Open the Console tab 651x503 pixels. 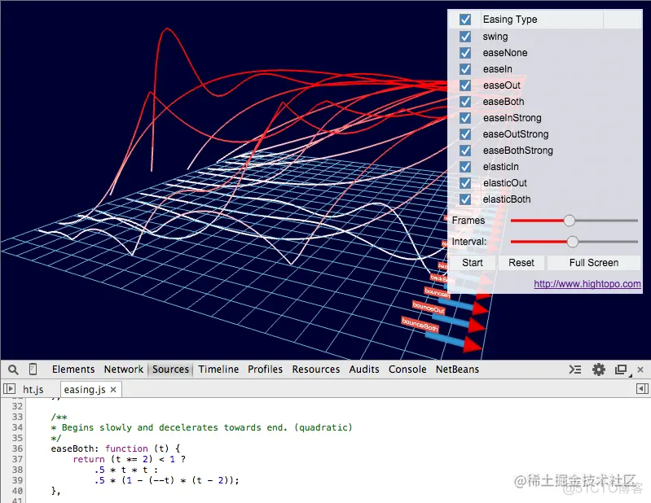pos(407,369)
